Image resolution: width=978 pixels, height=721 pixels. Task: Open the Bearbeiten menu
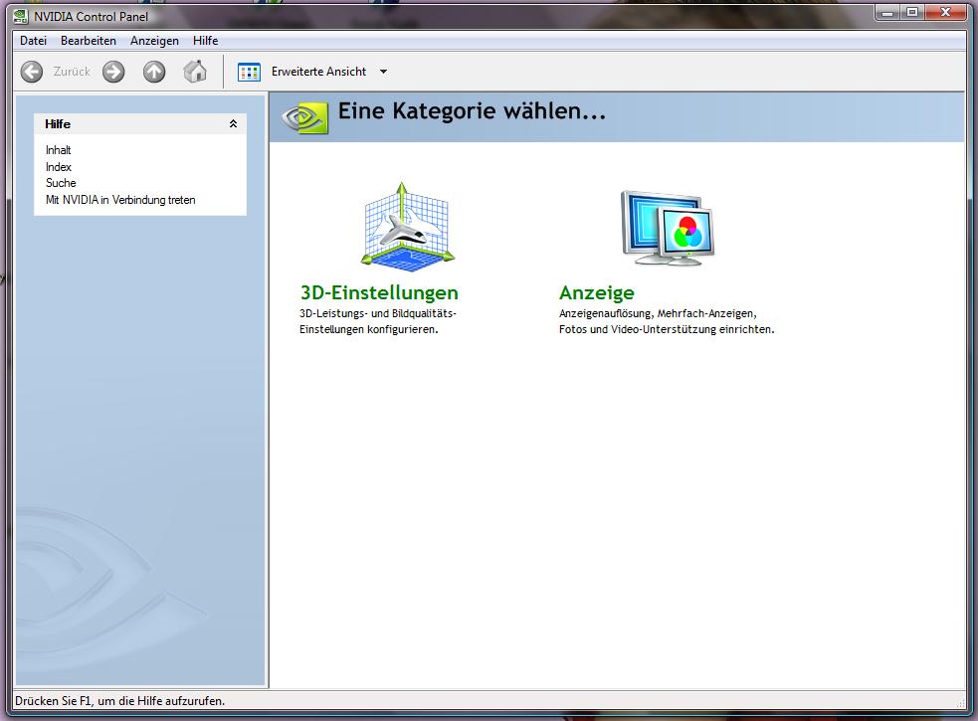click(x=89, y=41)
